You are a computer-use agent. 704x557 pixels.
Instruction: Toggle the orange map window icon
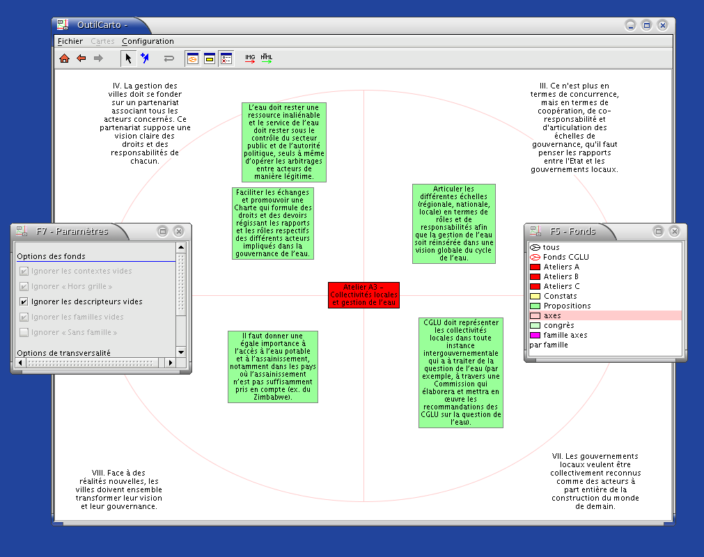point(192,59)
